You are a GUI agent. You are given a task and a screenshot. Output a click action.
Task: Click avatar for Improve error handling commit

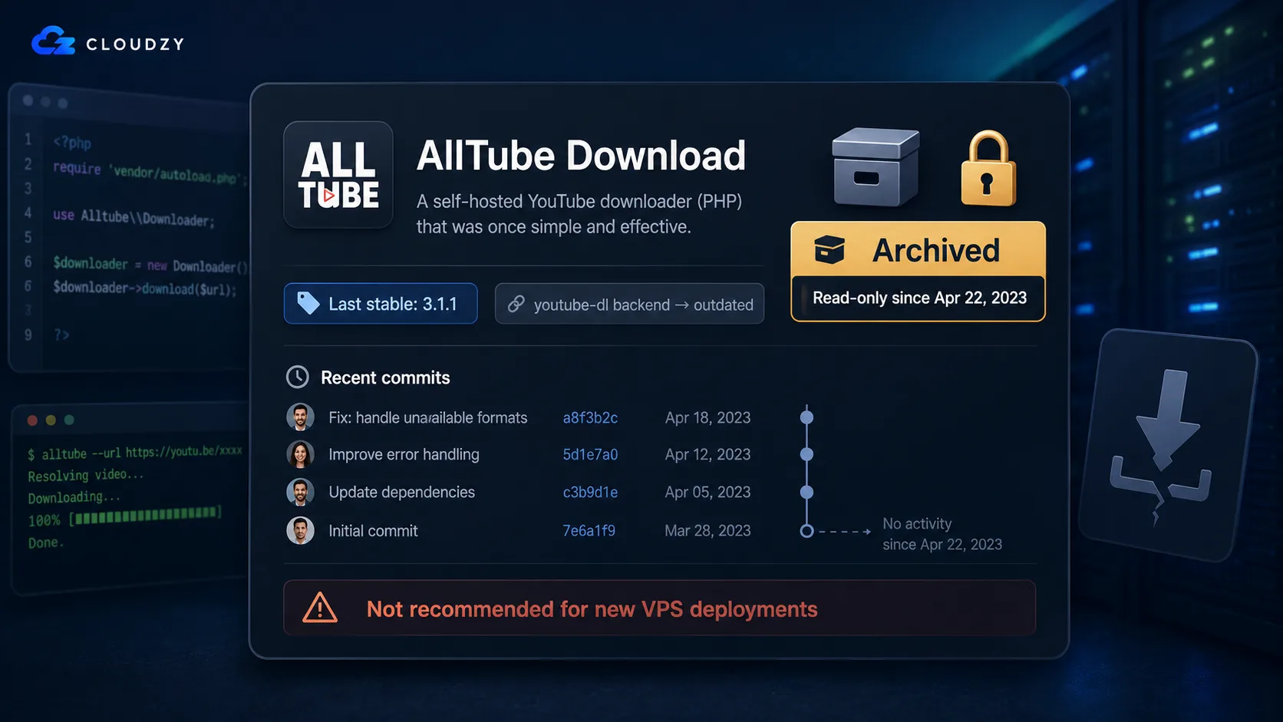point(300,454)
